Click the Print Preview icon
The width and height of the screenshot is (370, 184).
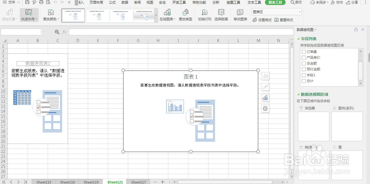click(48, 3)
